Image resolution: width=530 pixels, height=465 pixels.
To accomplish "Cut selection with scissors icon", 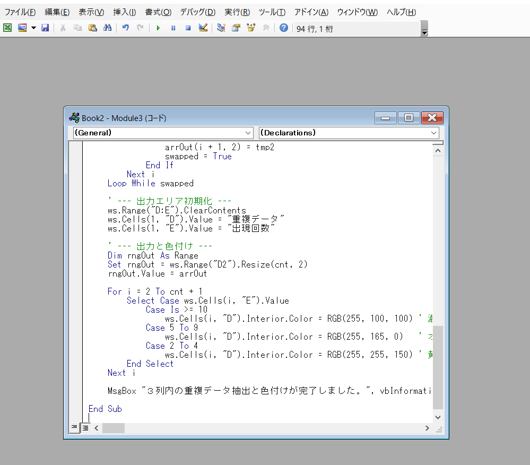I will [63, 28].
